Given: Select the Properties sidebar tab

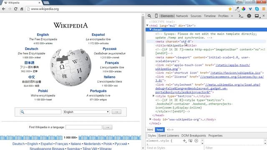Looking at the screenshot, I should point(215,135).
